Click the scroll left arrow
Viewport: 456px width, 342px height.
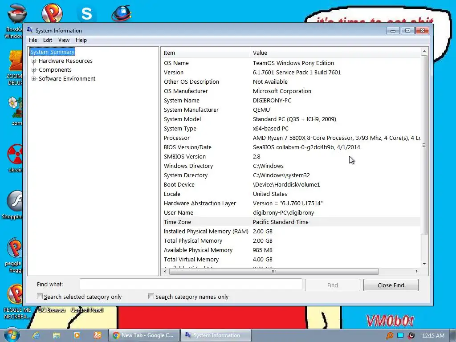pyautogui.click(x=165, y=271)
